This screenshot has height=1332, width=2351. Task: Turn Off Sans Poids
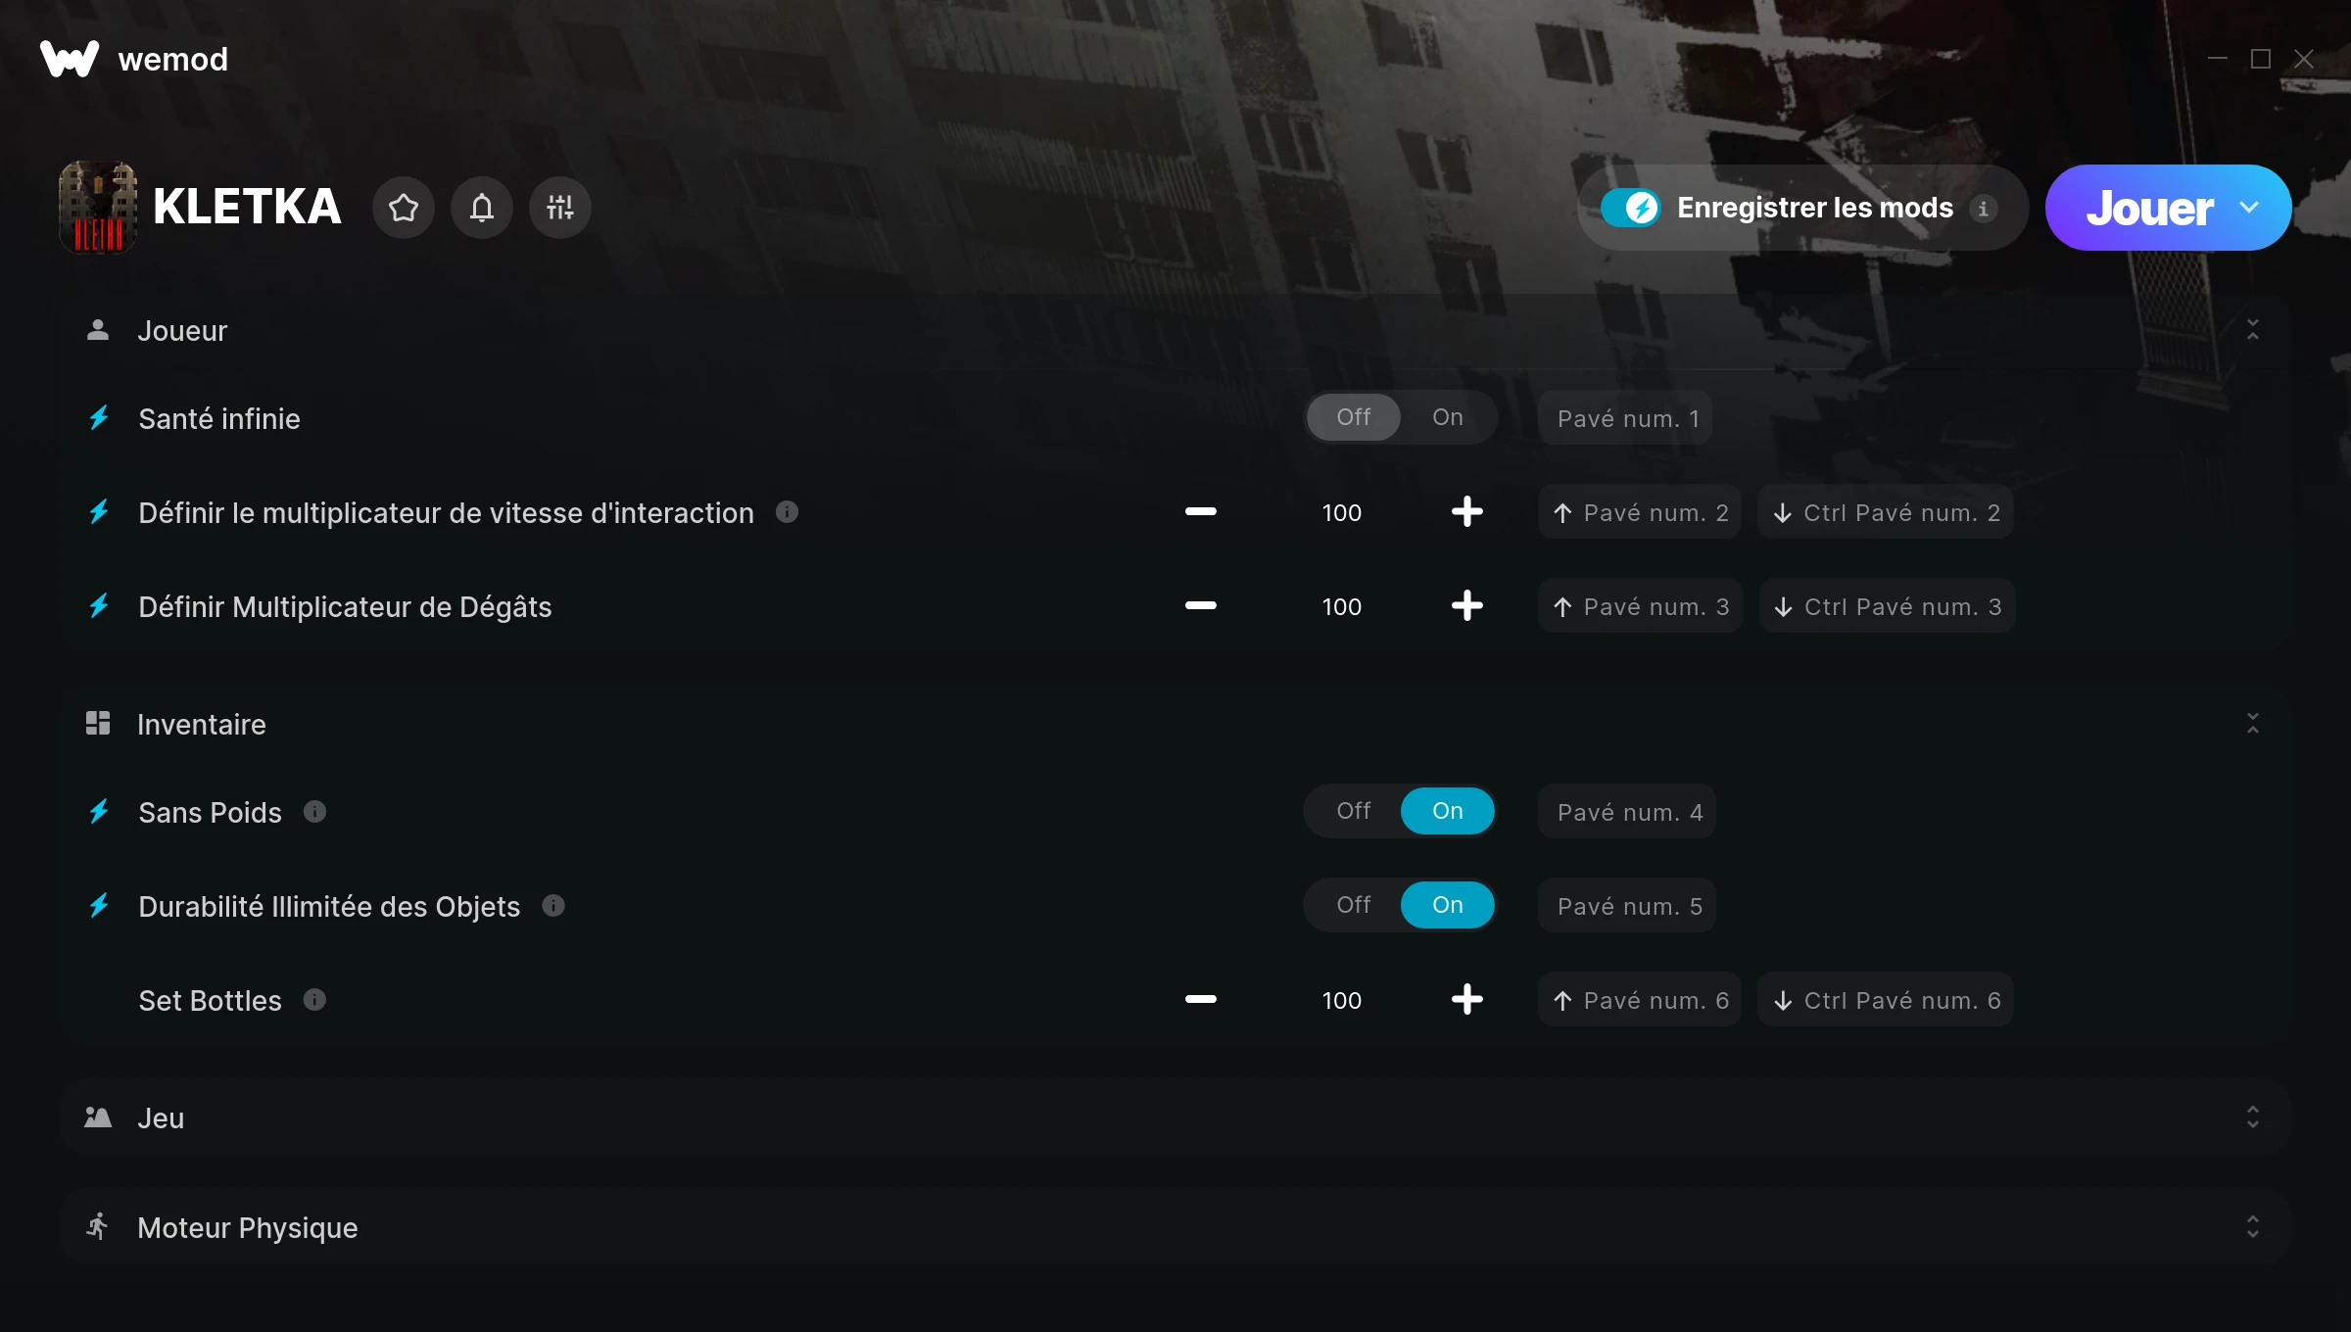(1354, 811)
